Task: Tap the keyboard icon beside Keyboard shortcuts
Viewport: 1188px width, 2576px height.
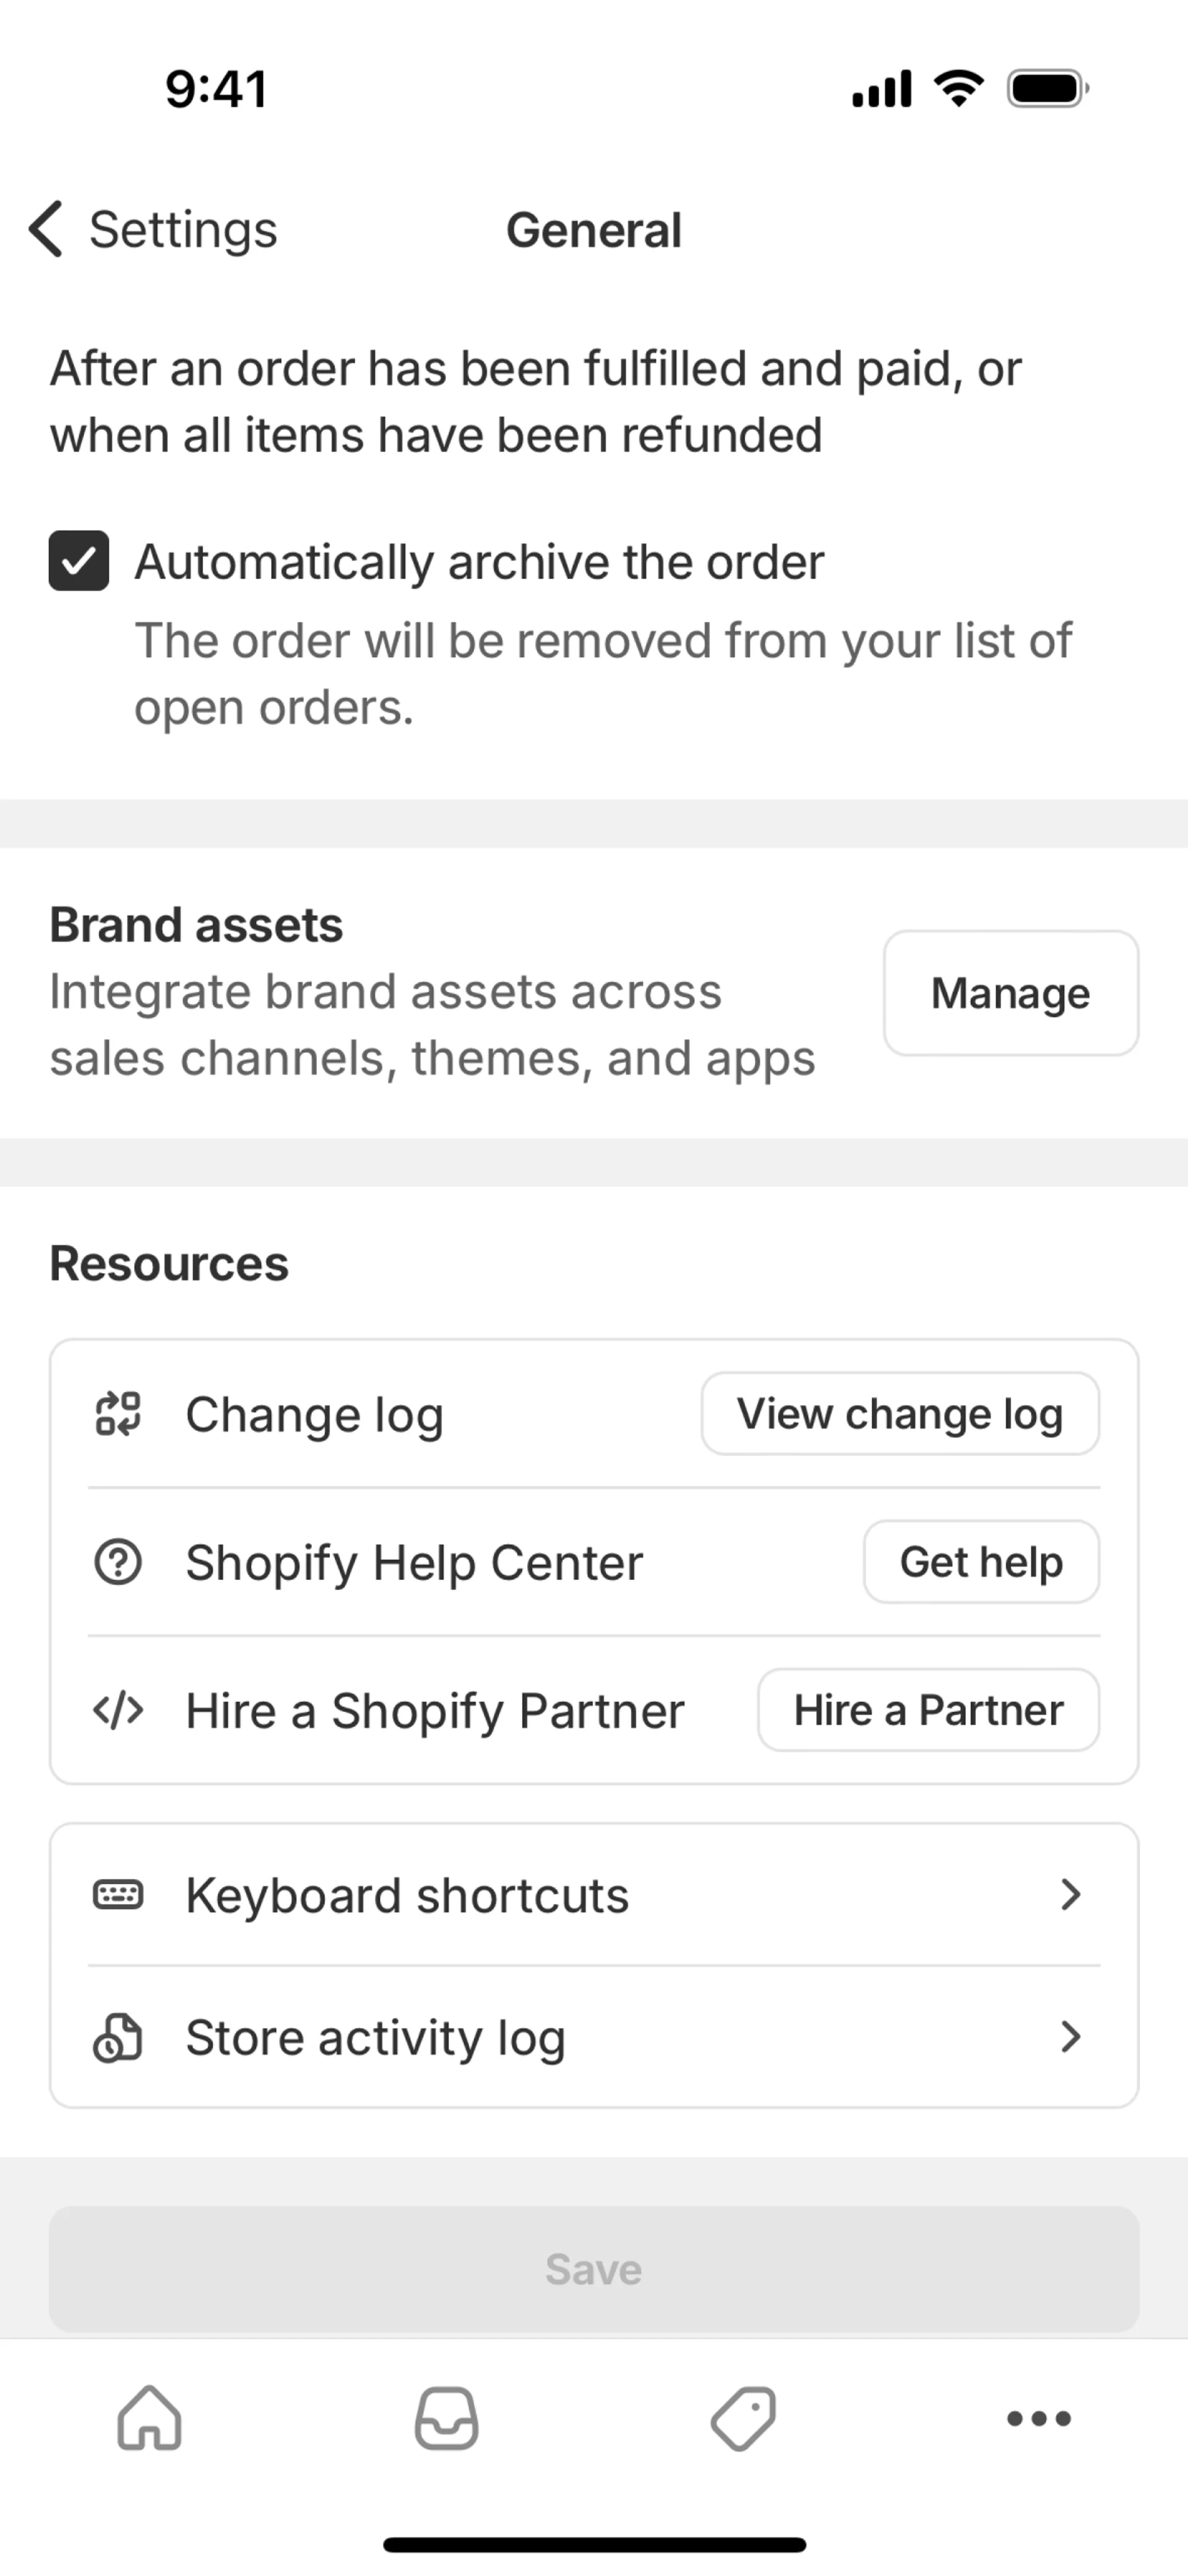Action: [118, 1894]
